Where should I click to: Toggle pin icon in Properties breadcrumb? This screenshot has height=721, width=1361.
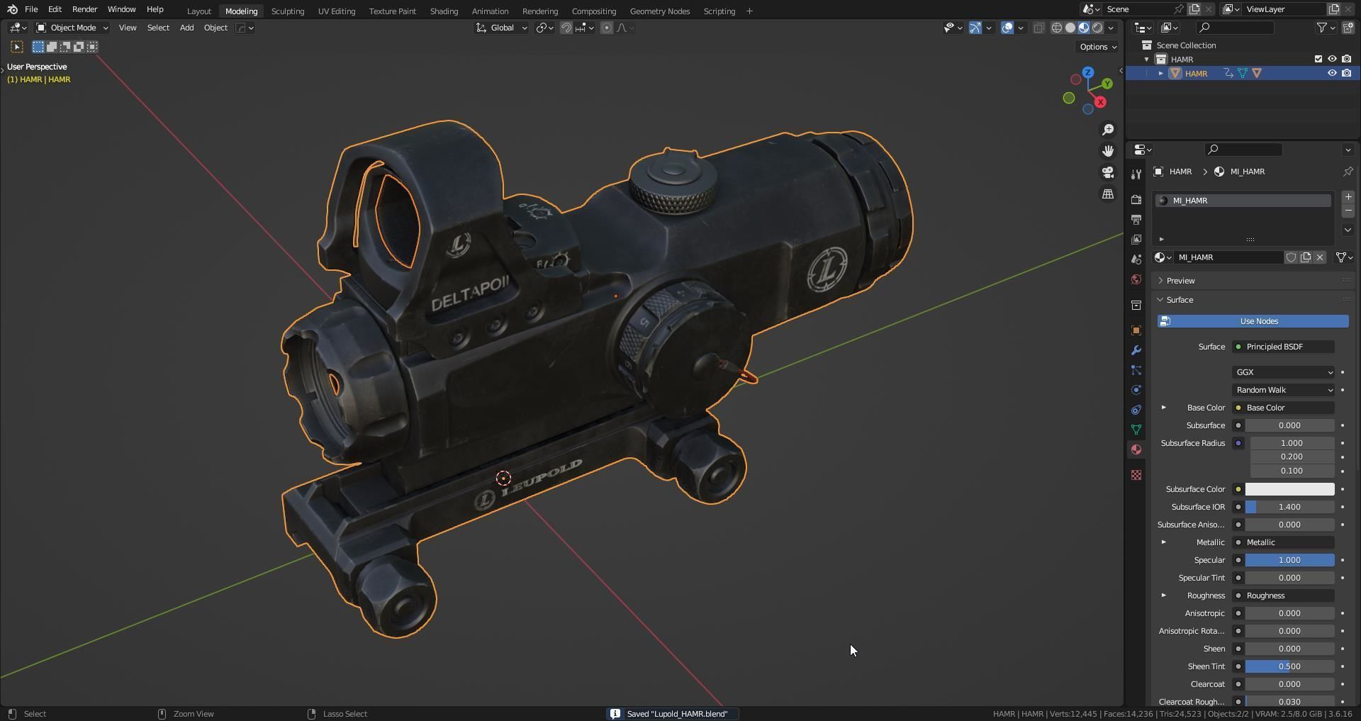(x=1348, y=172)
